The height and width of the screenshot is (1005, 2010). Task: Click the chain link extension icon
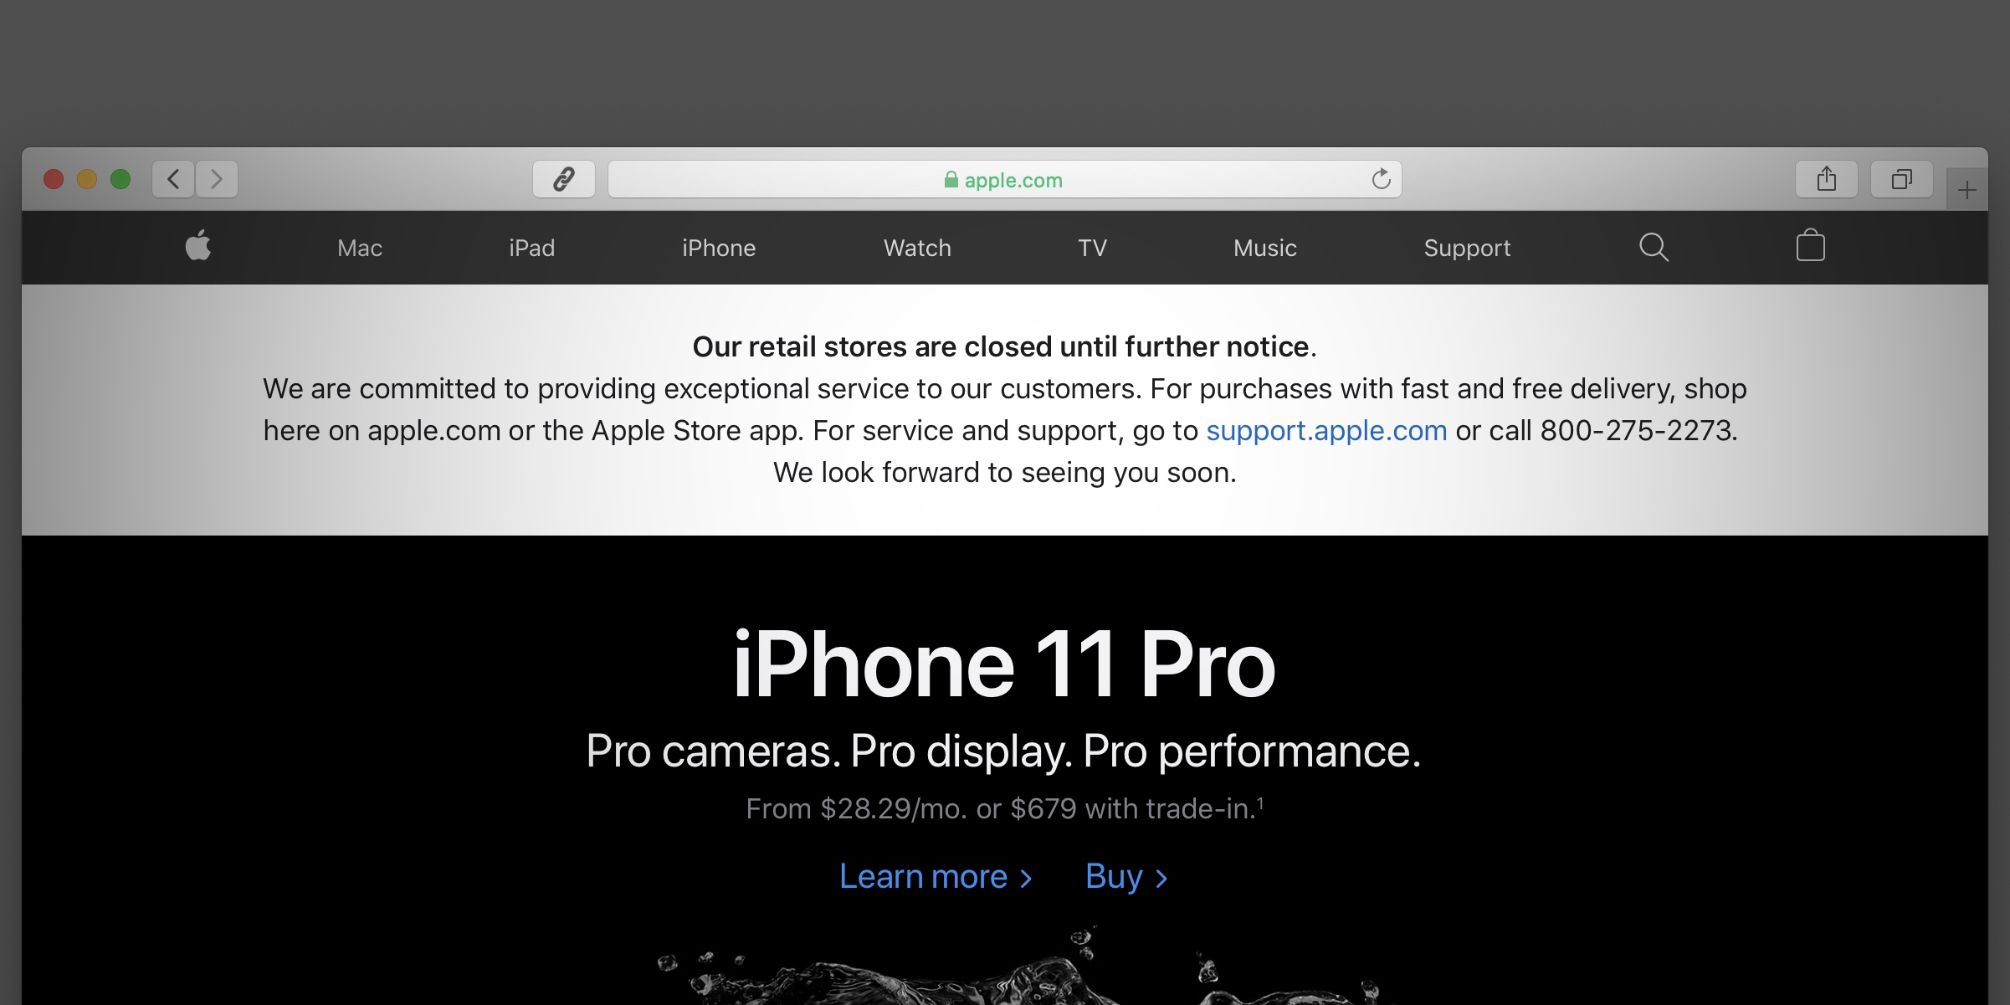tap(564, 179)
